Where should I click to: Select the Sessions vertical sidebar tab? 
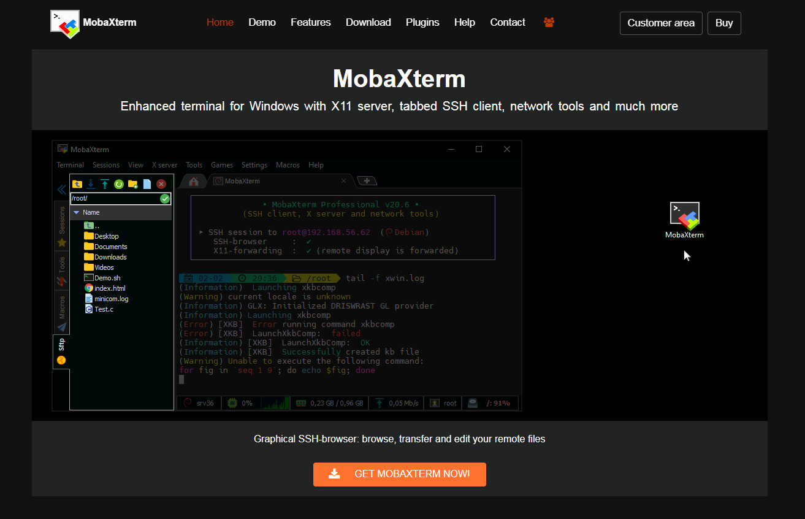point(62,226)
